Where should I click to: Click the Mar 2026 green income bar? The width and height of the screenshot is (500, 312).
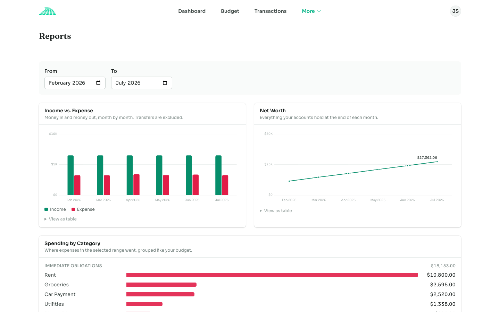pyautogui.click(x=100, y=175)
